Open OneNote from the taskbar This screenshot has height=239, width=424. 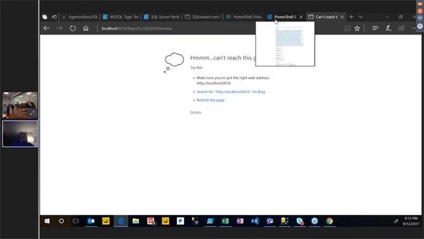[240, 221]
